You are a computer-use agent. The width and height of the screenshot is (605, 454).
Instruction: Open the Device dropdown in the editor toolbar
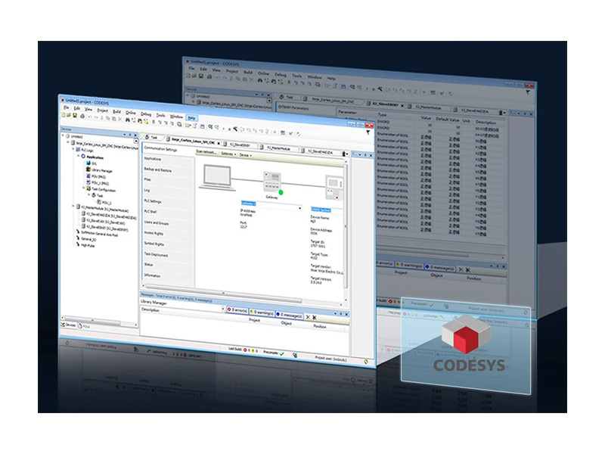tap(245, 155)
